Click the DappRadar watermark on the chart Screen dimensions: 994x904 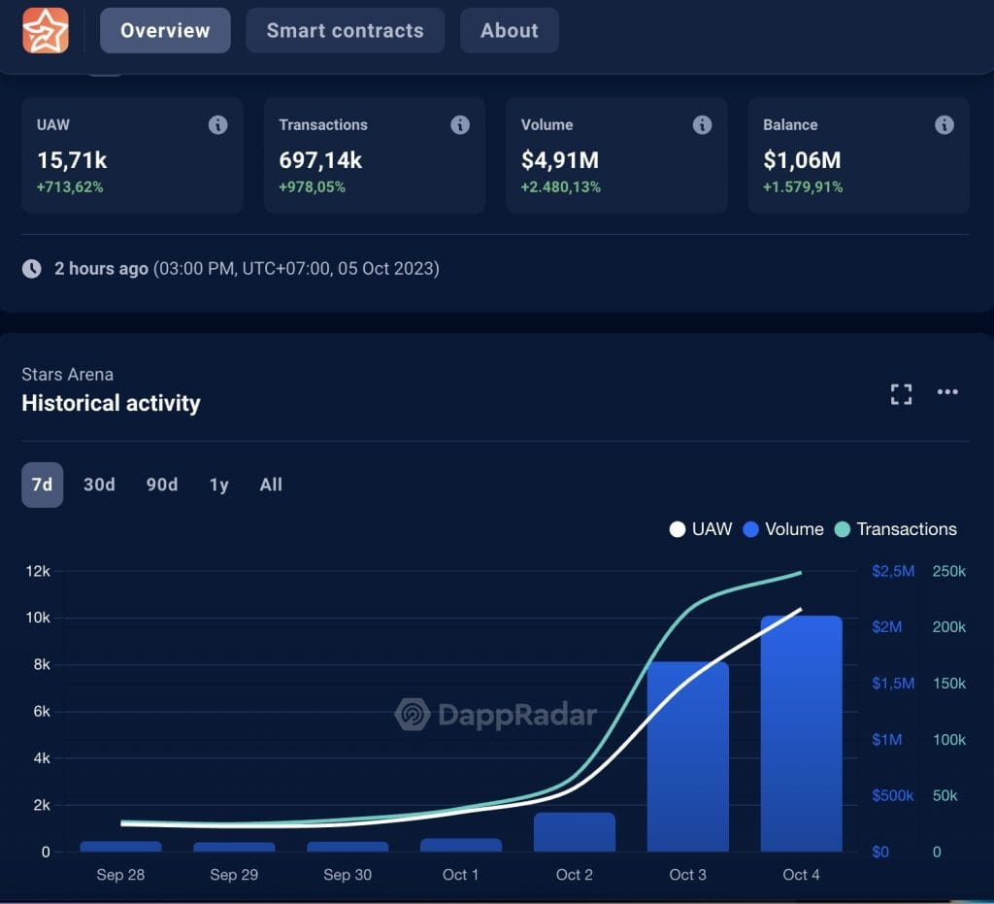tap(497, 716)
